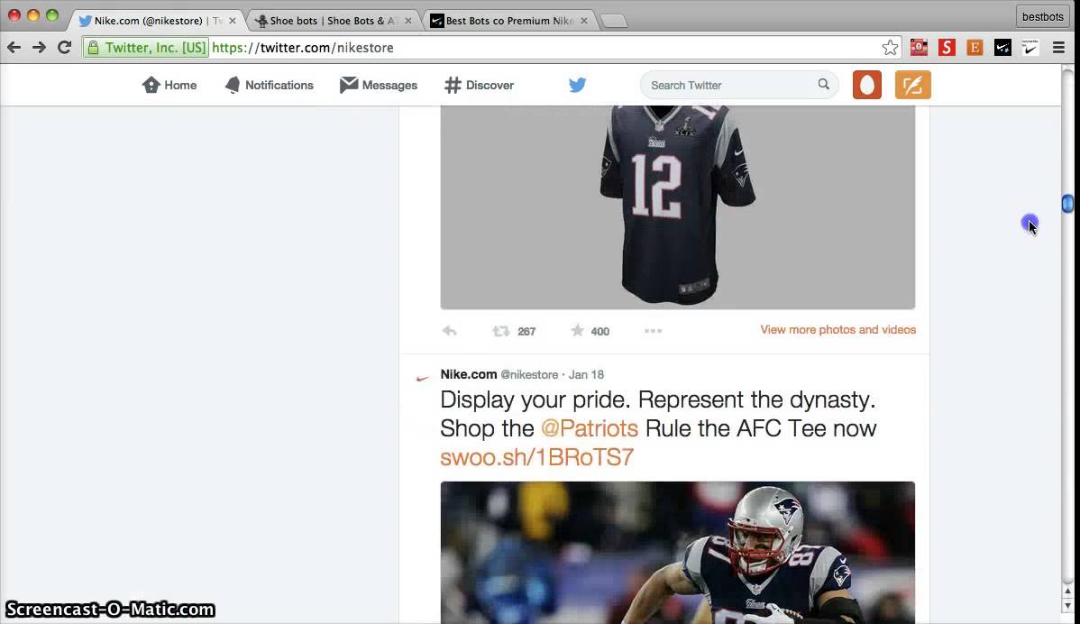Close the Best Bots co tab
The image size is (1080, 624).
pos(584,21)
